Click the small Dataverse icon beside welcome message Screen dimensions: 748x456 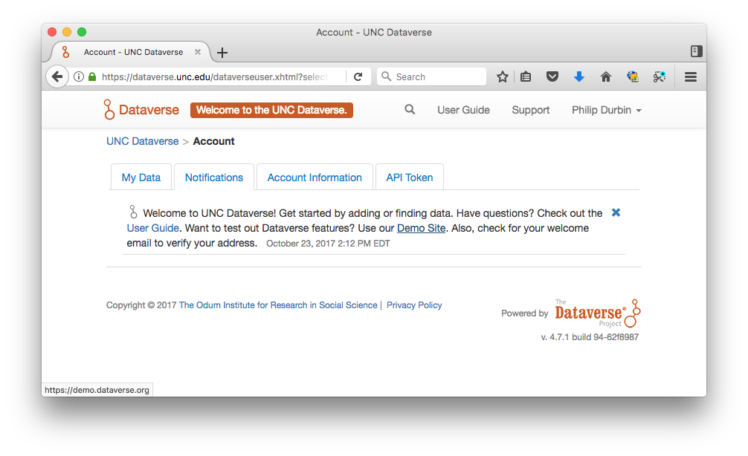click(133, 212)
